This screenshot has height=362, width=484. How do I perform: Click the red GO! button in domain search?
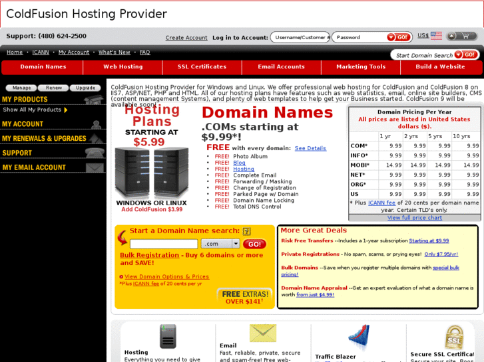point(254,244)
